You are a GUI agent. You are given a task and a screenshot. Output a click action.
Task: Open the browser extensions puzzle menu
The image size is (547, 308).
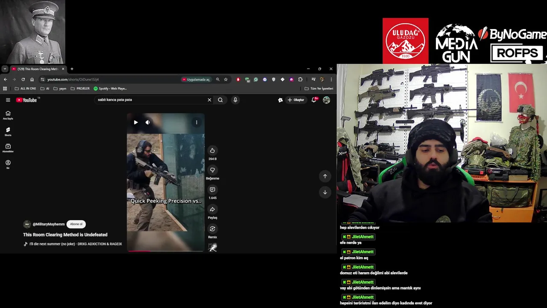pos(300,80)
